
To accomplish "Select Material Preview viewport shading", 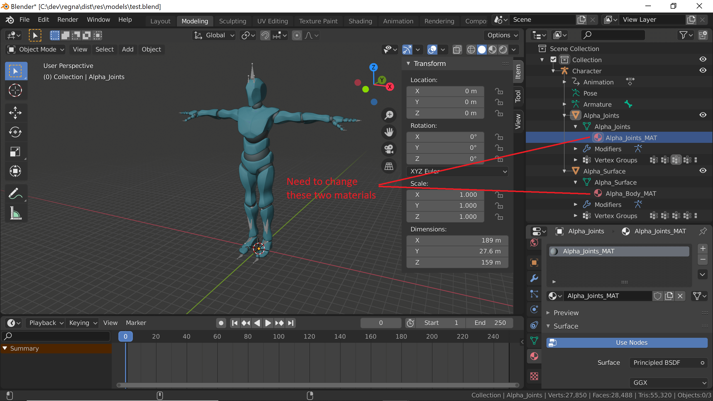I will [492, 50].
